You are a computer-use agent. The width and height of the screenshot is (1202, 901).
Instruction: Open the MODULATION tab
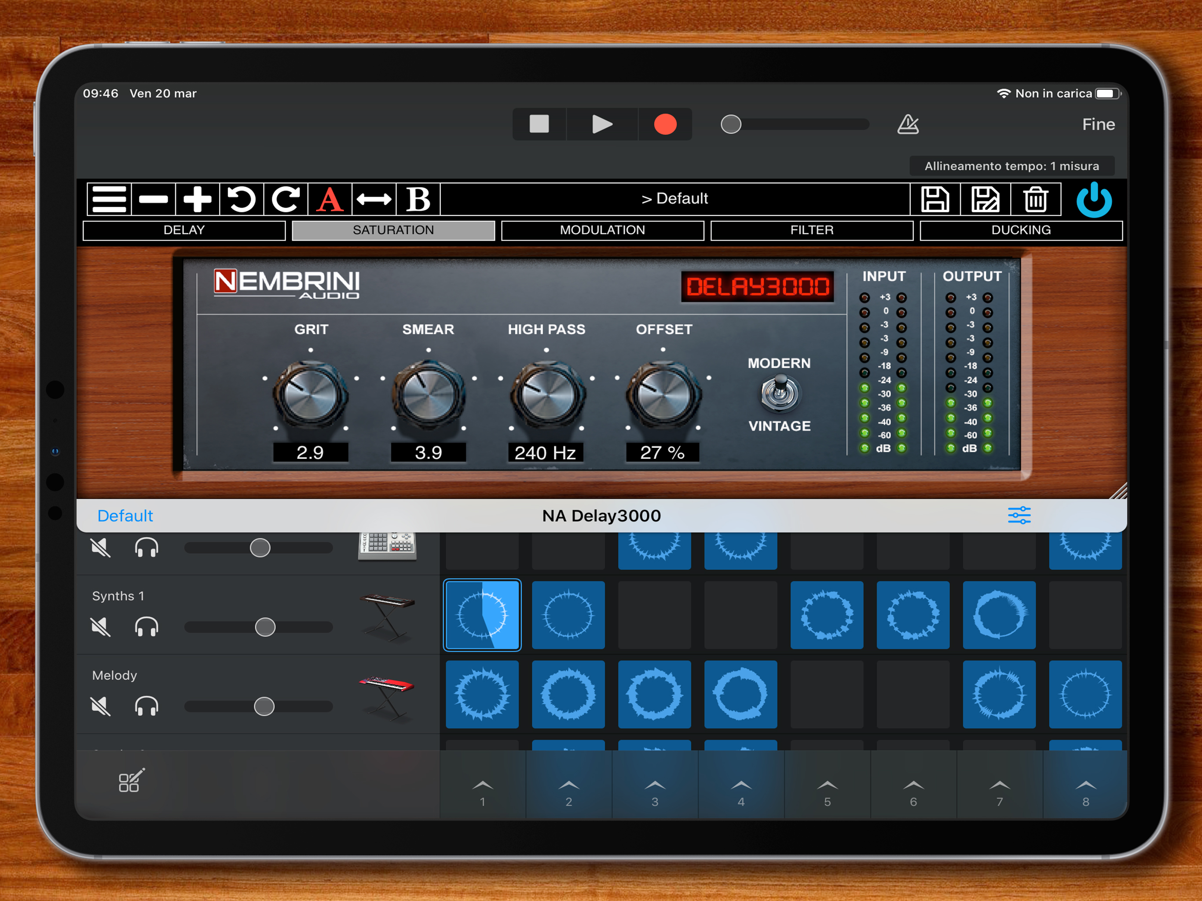click(603, 230)
